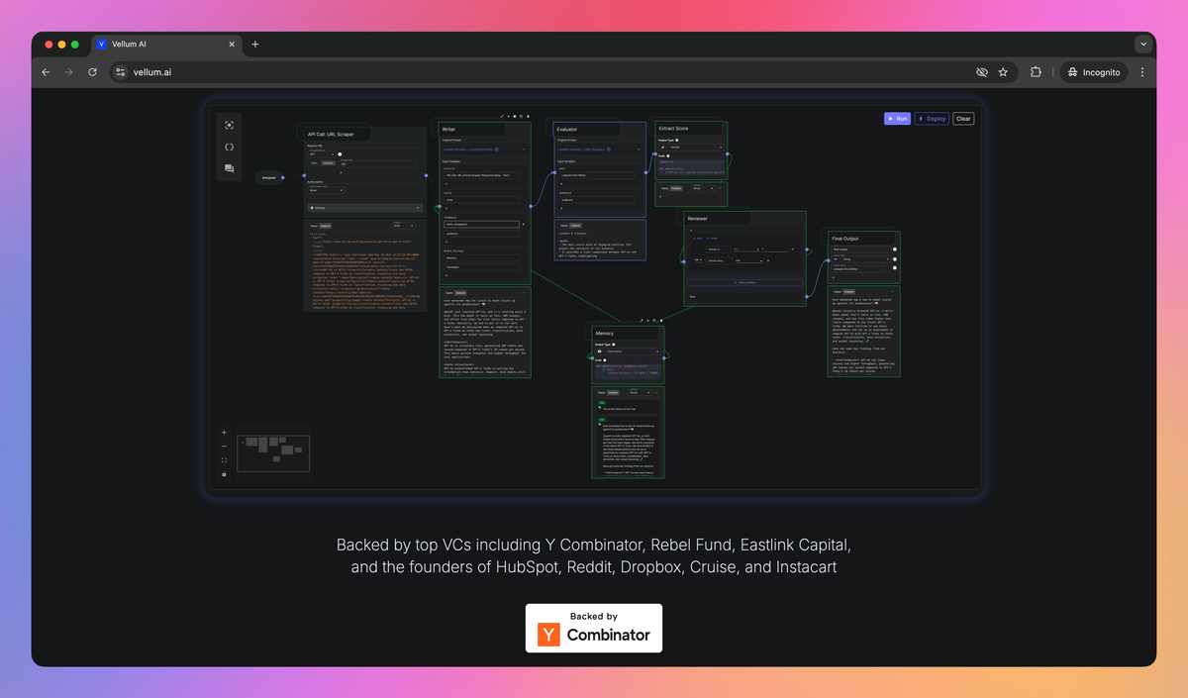Open a new browser tab

coord(255,45)
